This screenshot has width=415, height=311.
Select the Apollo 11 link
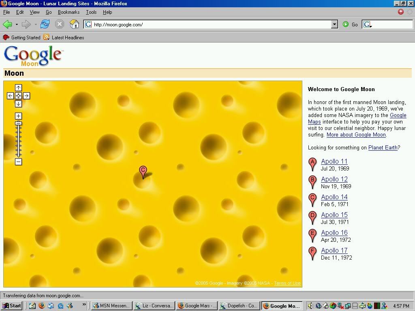pyautogui.click(x=334, y=161)
